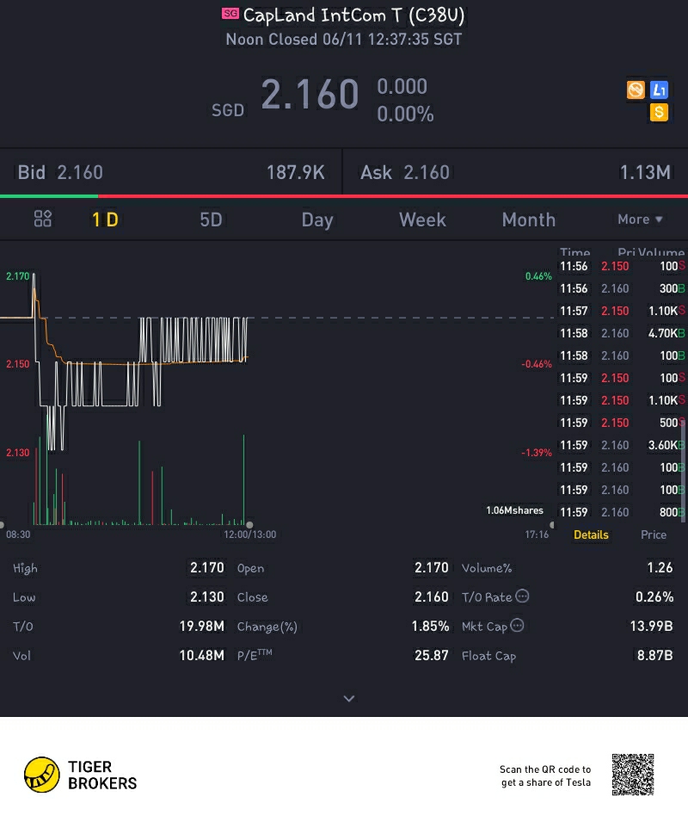Tap the large 2.160 last price
The width and height of the screenshot is (688, 834).
pyautogui.click(x=310, y=94)
